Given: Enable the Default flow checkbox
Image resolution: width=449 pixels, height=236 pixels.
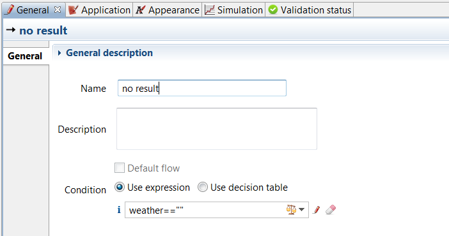Looking at the screenshot, I should (x=120, y=168).
